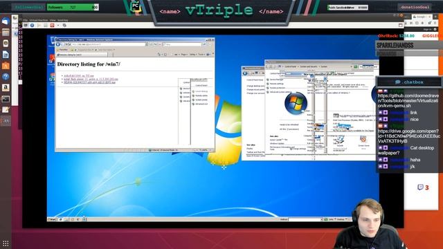Open Google Chrome desktop shortcut
The height and width of the screenshot is (249, 443).
coord(52,78)
